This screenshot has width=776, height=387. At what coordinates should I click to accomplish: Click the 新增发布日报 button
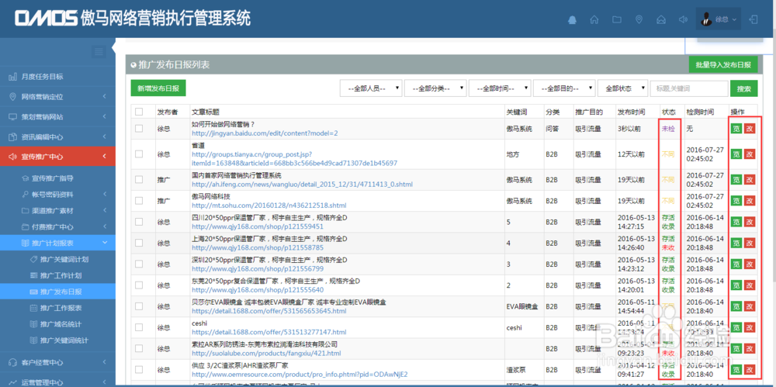point(158,88)
